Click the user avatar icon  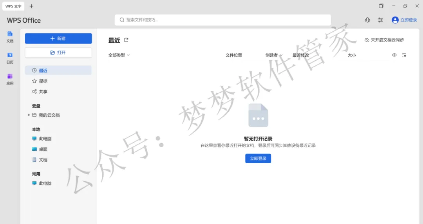pyautogui.click(x=395, y=20)
